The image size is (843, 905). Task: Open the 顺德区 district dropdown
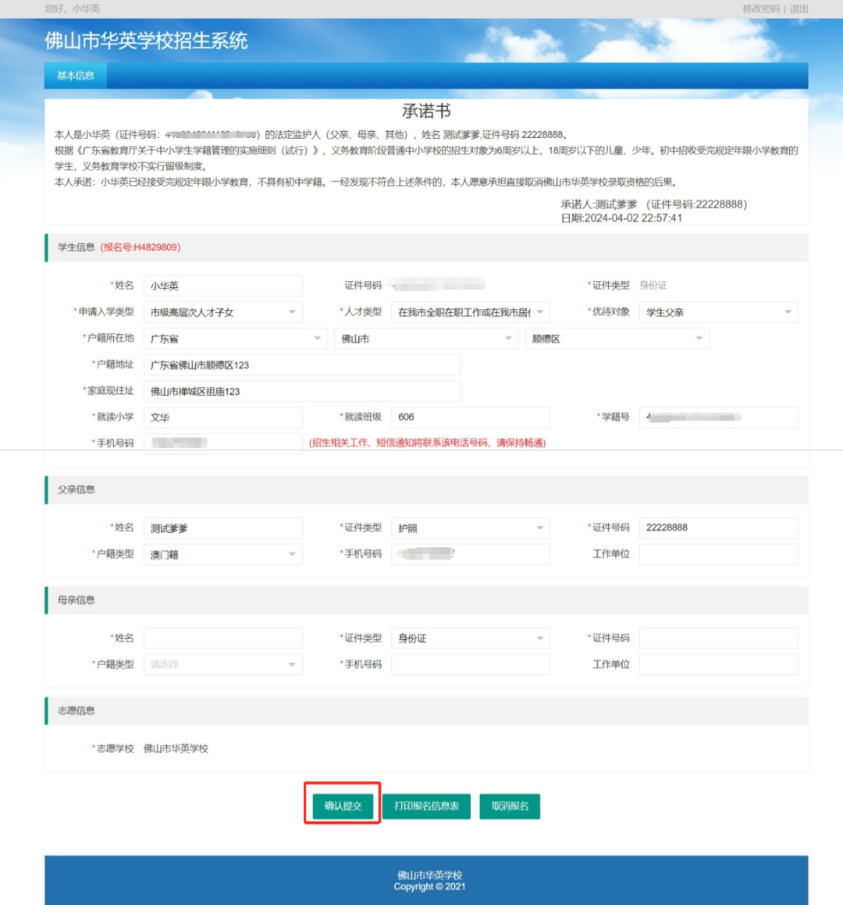(x=617, y=339)
